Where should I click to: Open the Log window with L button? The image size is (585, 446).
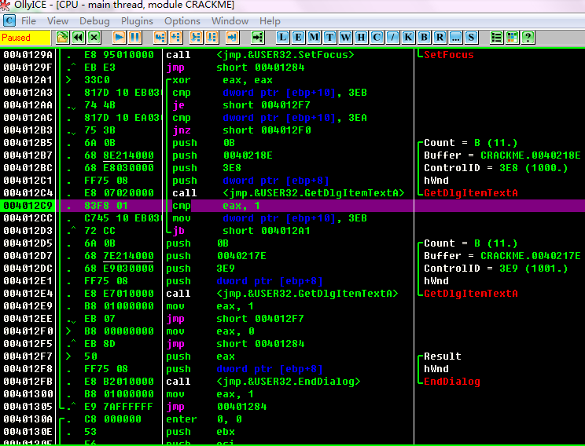pyautogui.click(x=282, y=37)
